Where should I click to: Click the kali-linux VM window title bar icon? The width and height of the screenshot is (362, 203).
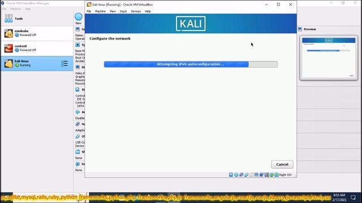(89, 5)
